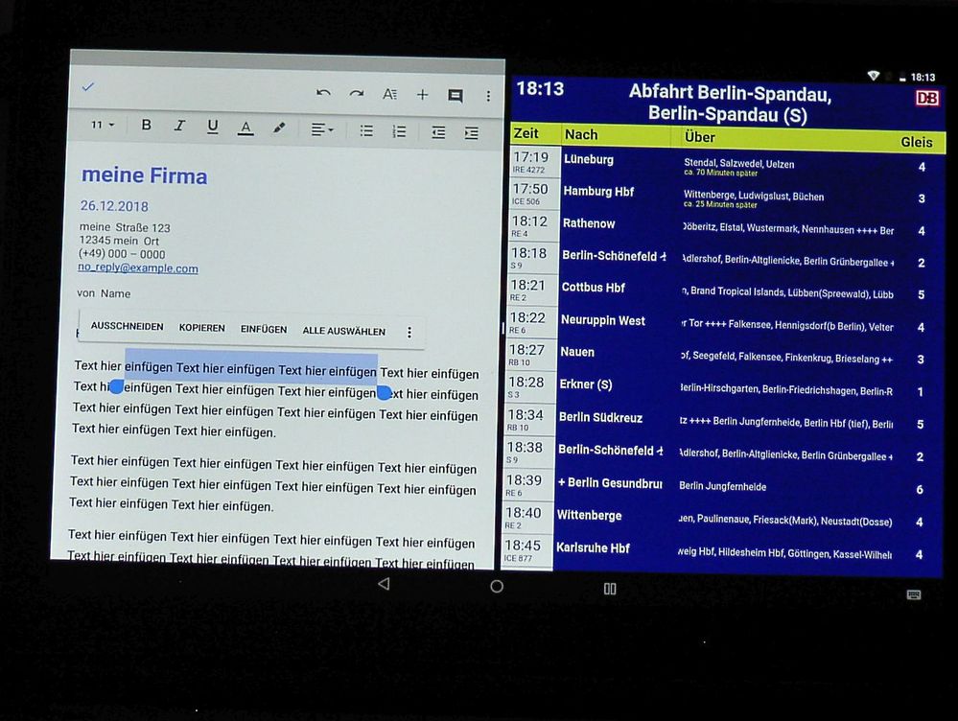Select Kopieren in the selection menu
The width and height of the screenshot is (958, 721).
pyautogui.click(x=201, y=328)
